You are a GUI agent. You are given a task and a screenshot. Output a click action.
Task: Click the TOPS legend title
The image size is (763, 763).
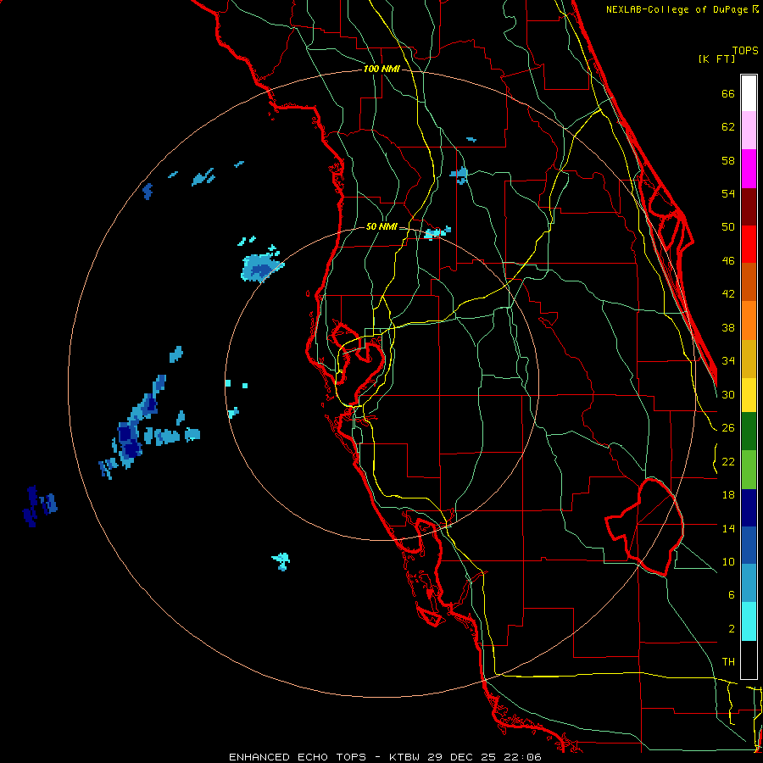point(745,50)
